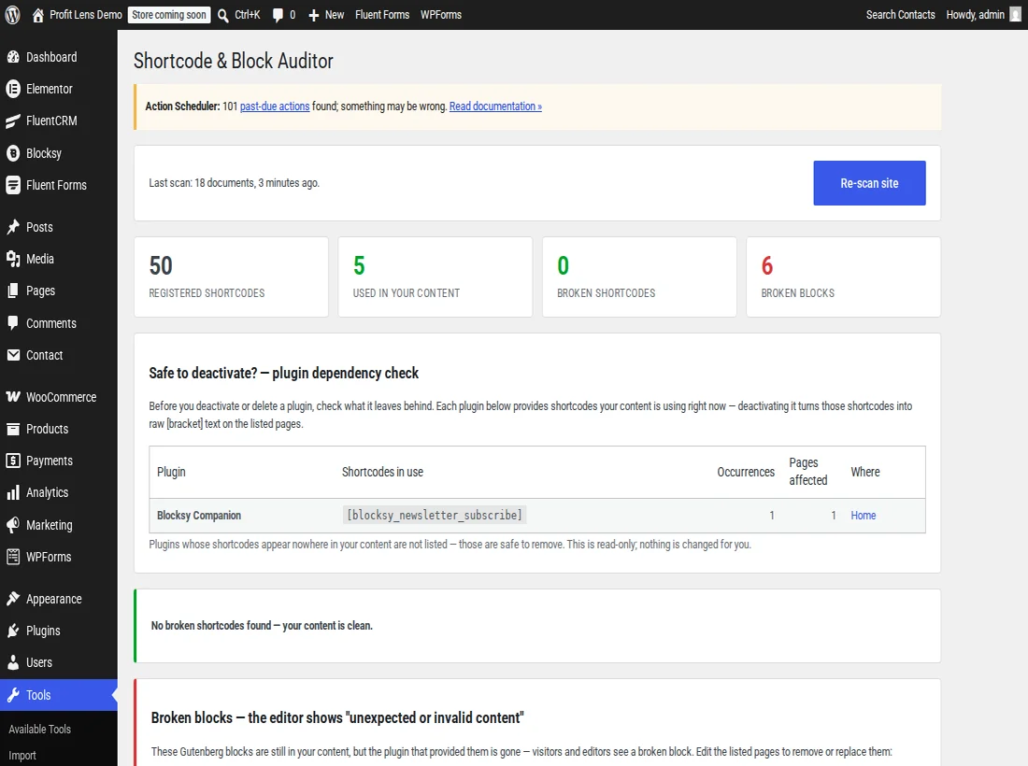Viewport: 1028px width, 766px height.
Task: Click the Profit Lens Demo site name
Action: pos(86,14)
